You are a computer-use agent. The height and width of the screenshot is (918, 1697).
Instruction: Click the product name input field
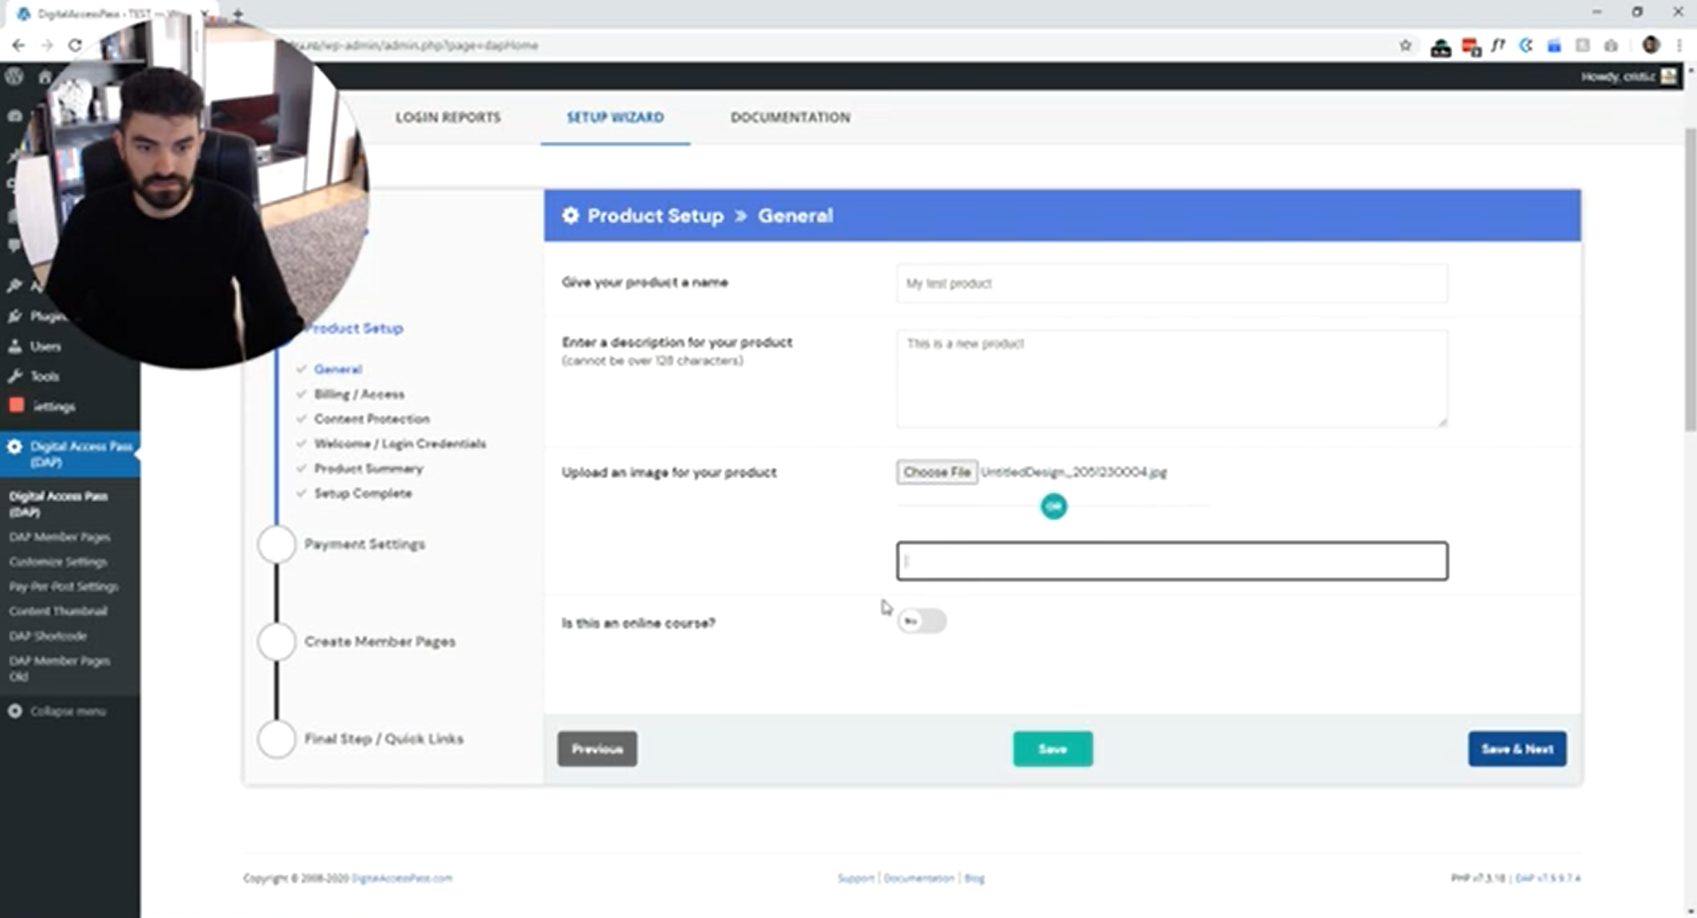[x=1171, y=283]
